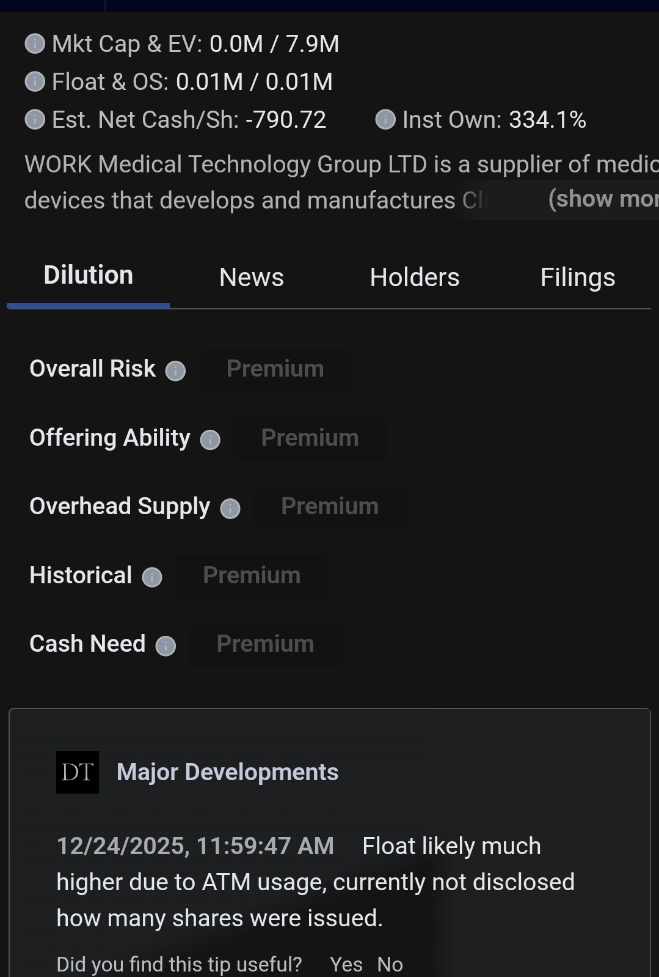Click Premium badge for Cash Need

[266, 644]
